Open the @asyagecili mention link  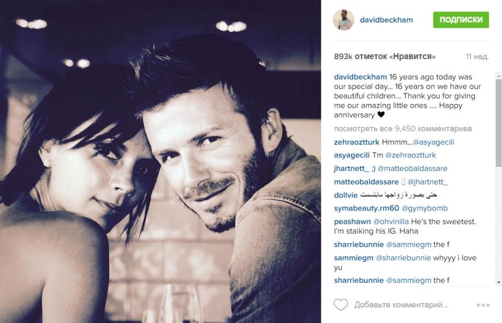click(x=433, y=142)
